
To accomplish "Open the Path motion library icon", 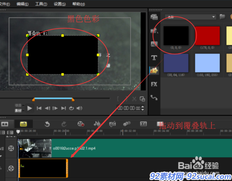I will point(154,97).
